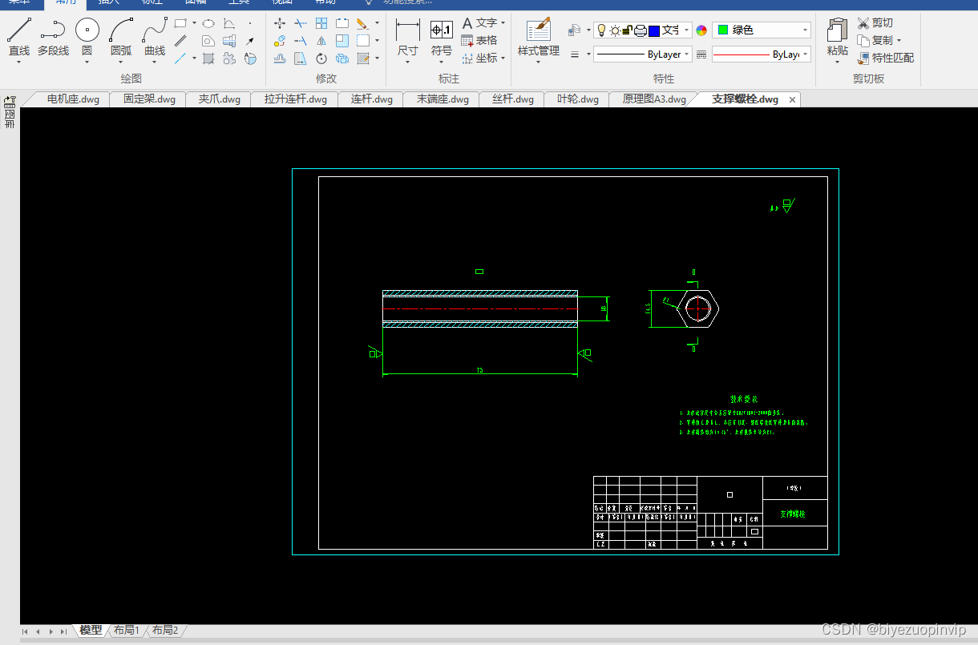The width and height of the screenshot is (978, 645).
Task: Go to first layout tab arrow
Action: click(25, 631)
